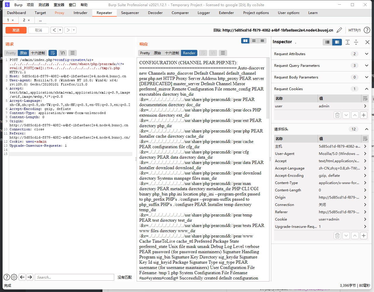Move cookie down arrow icon
Image resolution: width=374 pixels, height=292 pixels.
click(346, 115)
